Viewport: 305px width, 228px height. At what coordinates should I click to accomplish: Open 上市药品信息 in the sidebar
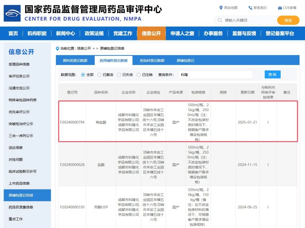coord(19,183)
